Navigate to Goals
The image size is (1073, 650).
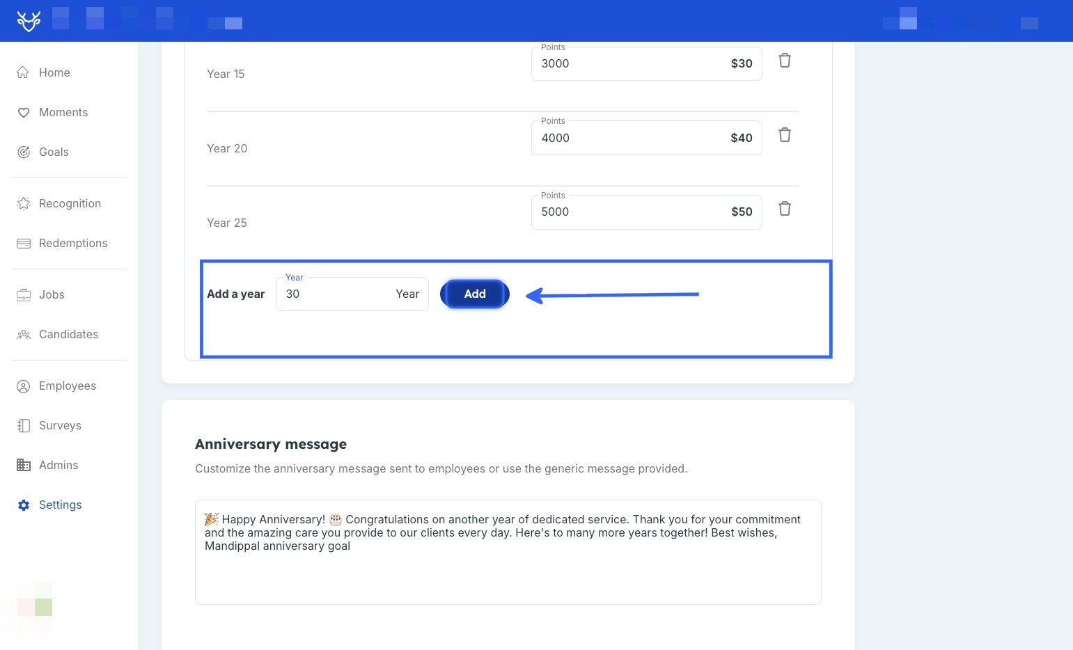[x=54, y=152]
